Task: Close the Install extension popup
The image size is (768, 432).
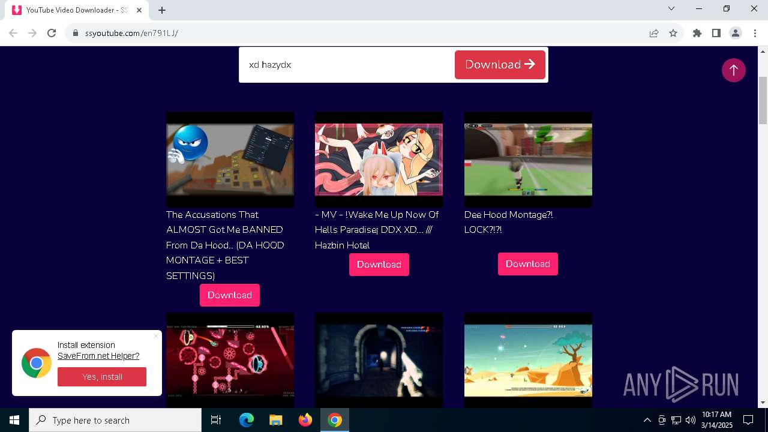Action: [x=156, y=336]
